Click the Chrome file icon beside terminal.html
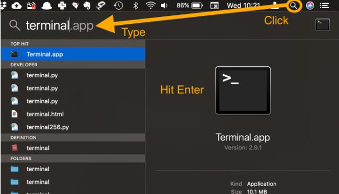Screen dimensions: 339x194 [x=14, y=114]
